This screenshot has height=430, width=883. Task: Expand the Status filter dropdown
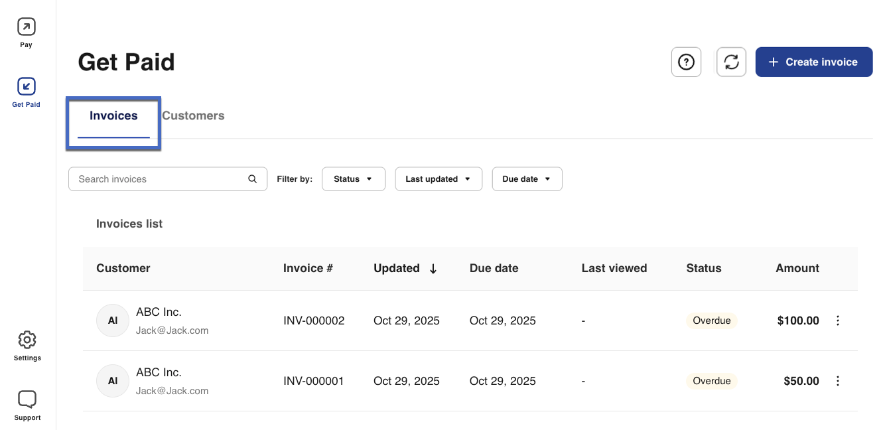pyautogui.click(x=353, y=179)
